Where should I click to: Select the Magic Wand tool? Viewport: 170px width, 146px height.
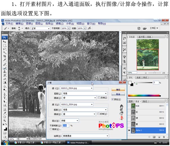pyautogui.click(x=5, y=53)
